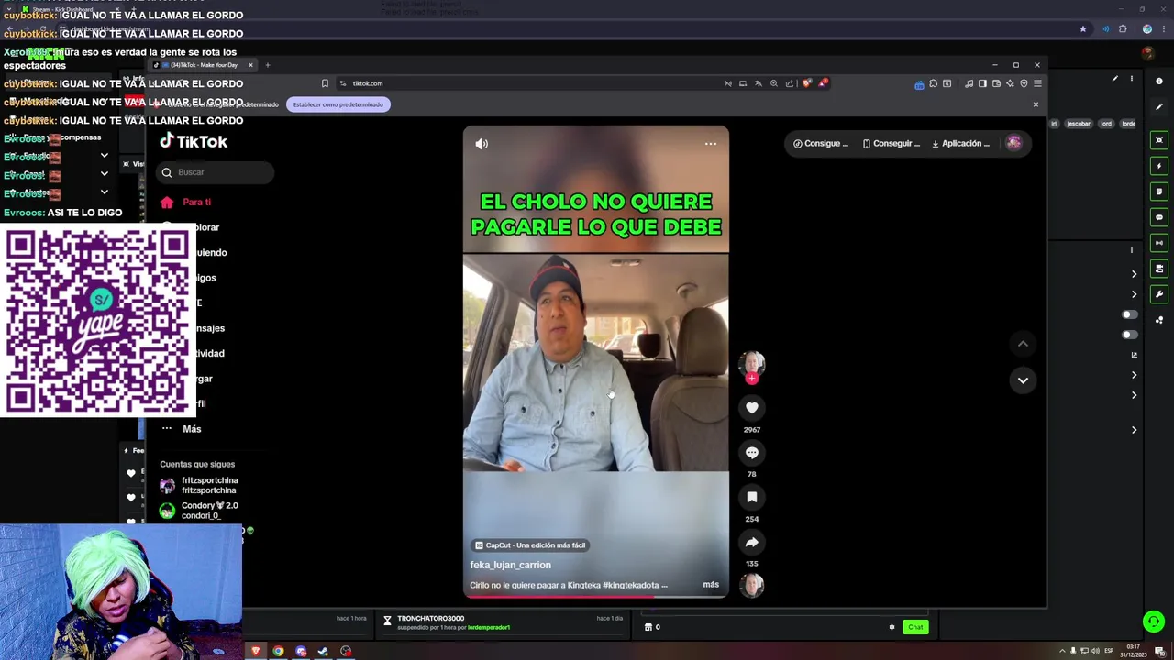Screen dimensions: 1174x660
Task: Click the green Chat button in Kick dashboard
Action: click(x=915, y=627)
